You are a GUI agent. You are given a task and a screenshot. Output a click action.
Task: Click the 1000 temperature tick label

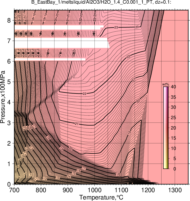[x=94, y=190]
